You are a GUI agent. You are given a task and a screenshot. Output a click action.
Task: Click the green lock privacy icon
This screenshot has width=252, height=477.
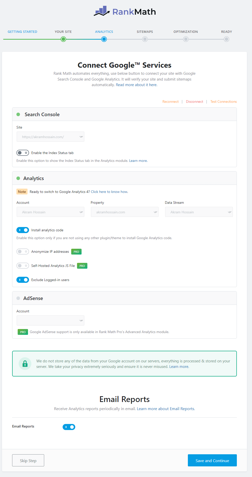pos(25,364)
